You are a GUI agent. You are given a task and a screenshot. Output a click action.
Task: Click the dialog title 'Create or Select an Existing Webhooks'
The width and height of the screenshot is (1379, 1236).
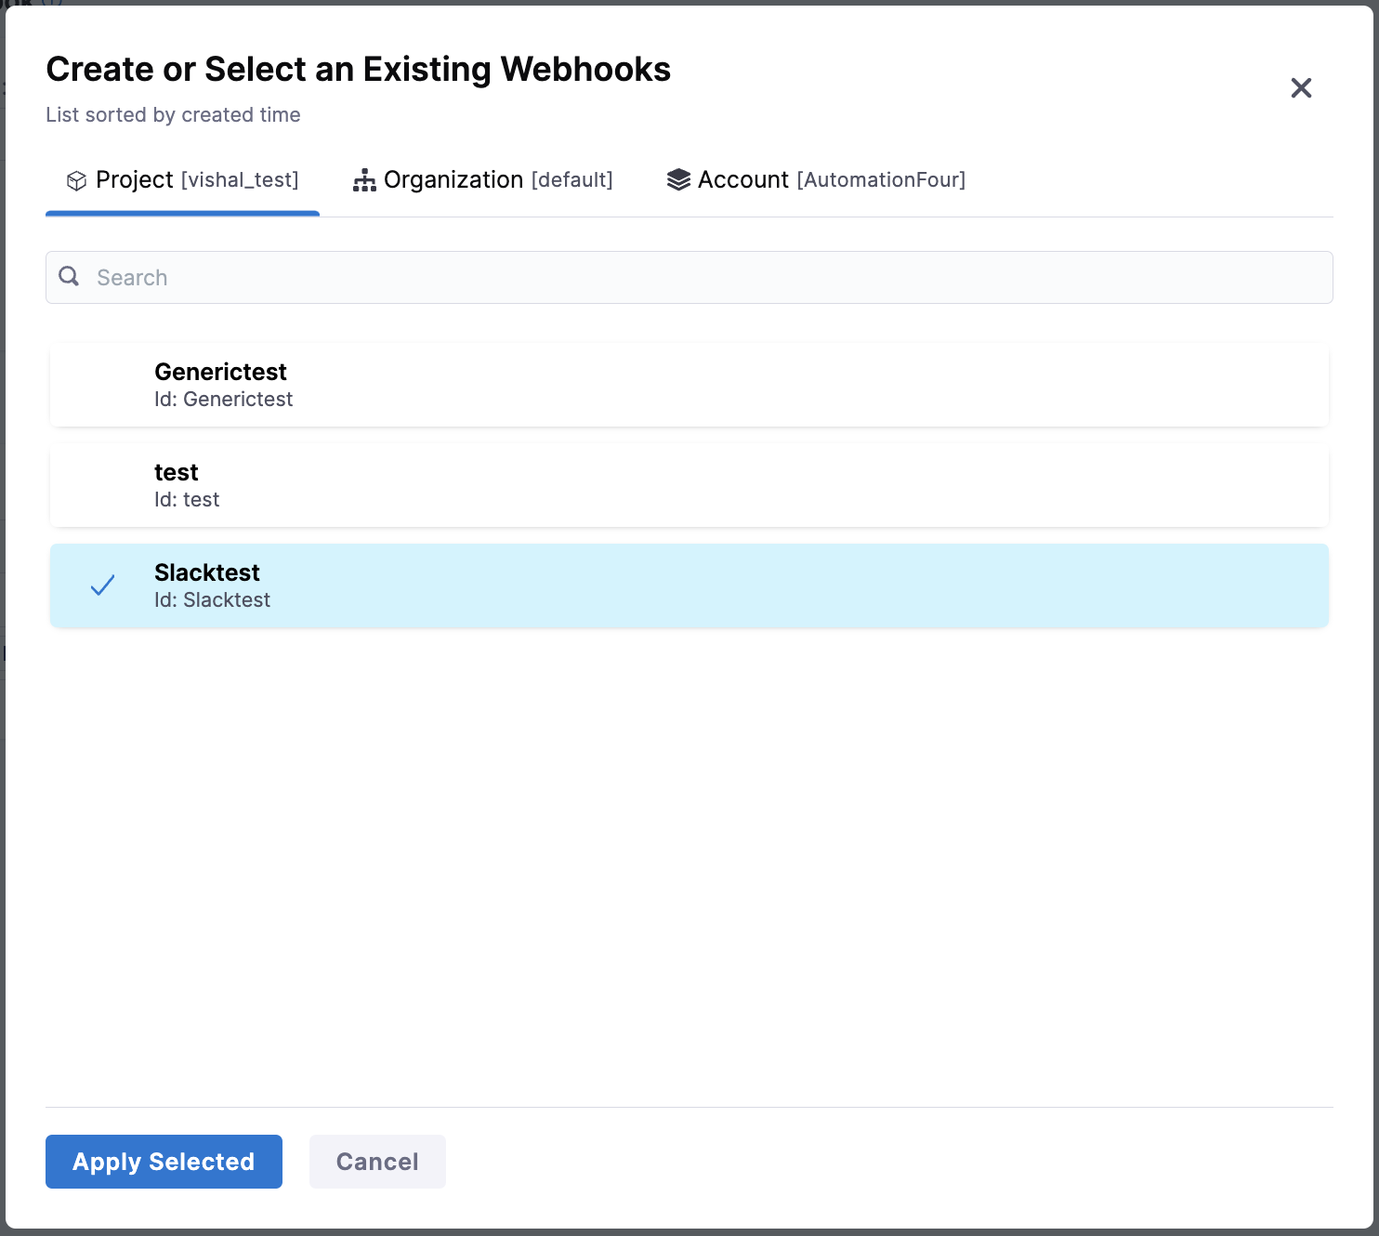pos(358,70)
